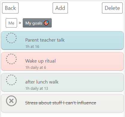Click the target emoji in My goals

pyautogui.click(x=46, y=23)
